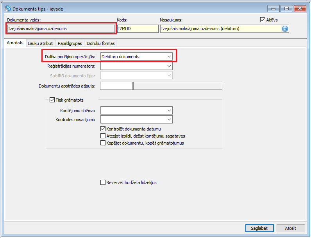The height and width of the screenshot is (238, 311).
Task: Check the Rezervēt budžeta līdzekļus box
Action: tap(103, 183)
